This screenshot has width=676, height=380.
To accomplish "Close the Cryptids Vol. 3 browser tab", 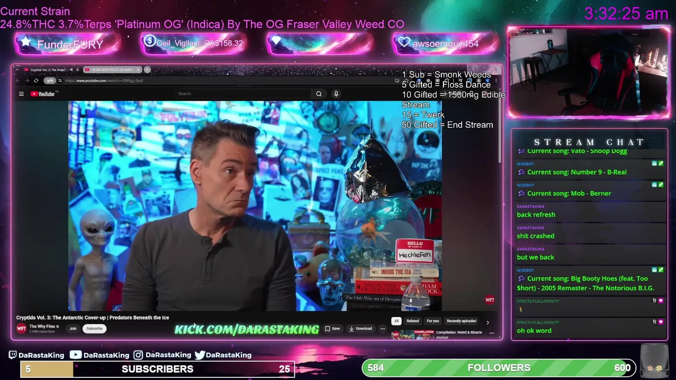I will (78, 70).
